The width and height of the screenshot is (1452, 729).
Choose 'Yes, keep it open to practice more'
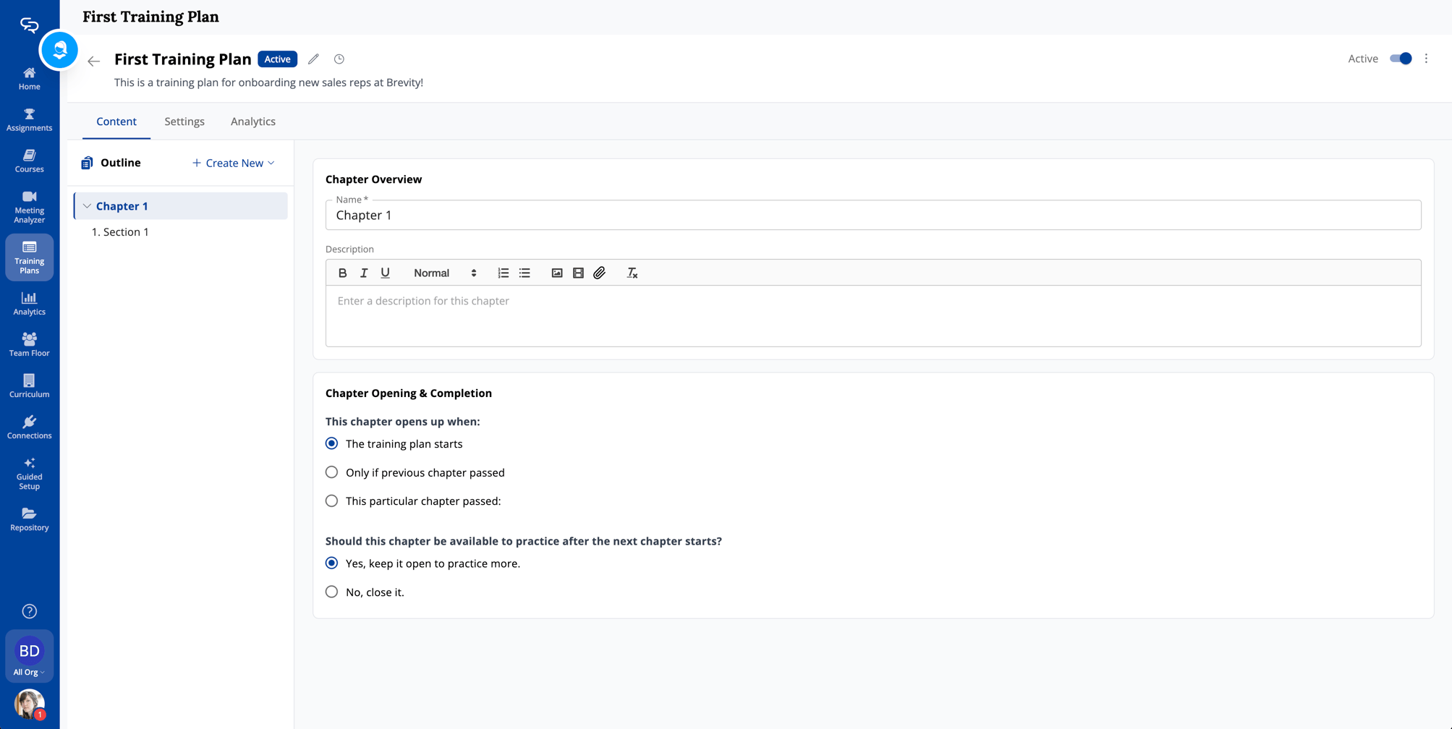331,563
